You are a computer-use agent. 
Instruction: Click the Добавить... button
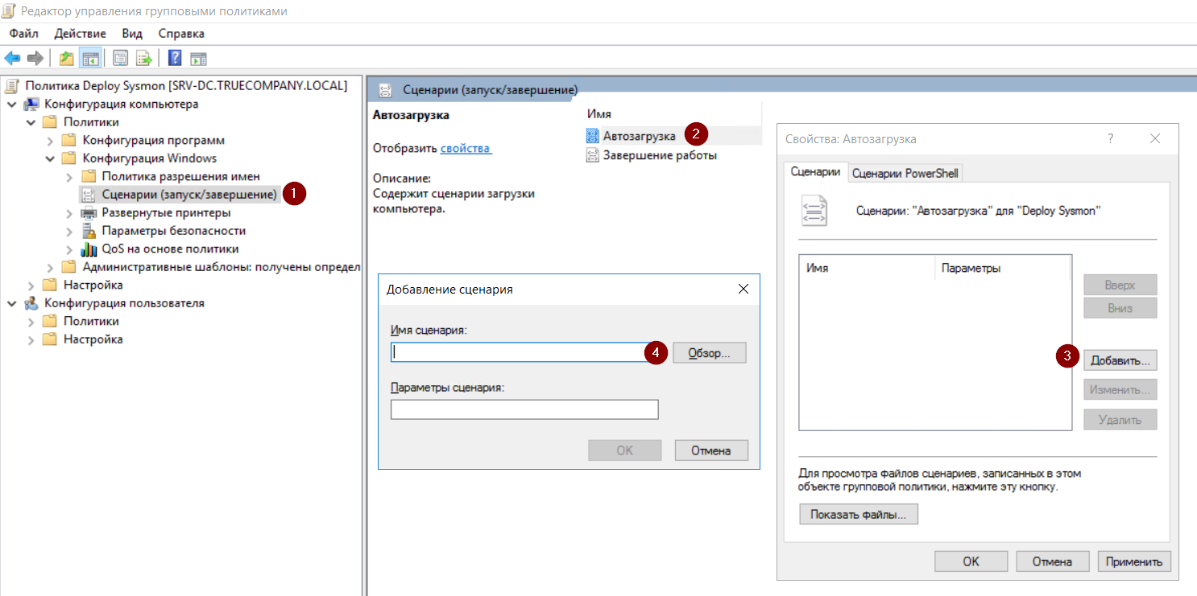click(x=1120, y=360)
